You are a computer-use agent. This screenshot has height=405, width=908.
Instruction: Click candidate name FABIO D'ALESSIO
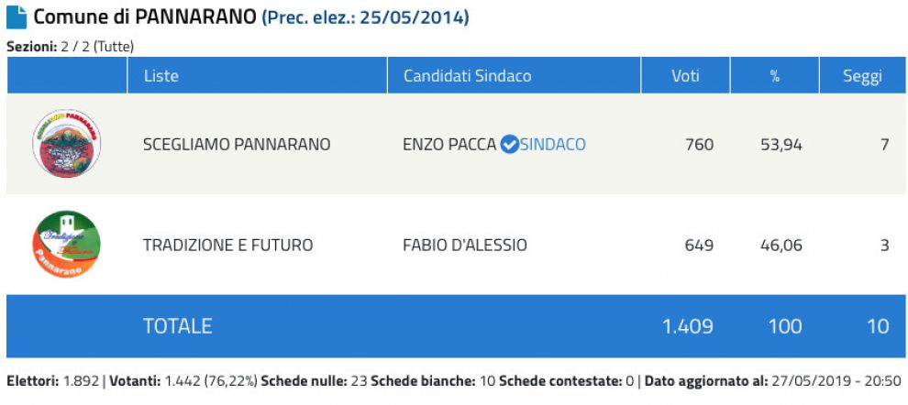pyautogui.click(x=465, y=246)
